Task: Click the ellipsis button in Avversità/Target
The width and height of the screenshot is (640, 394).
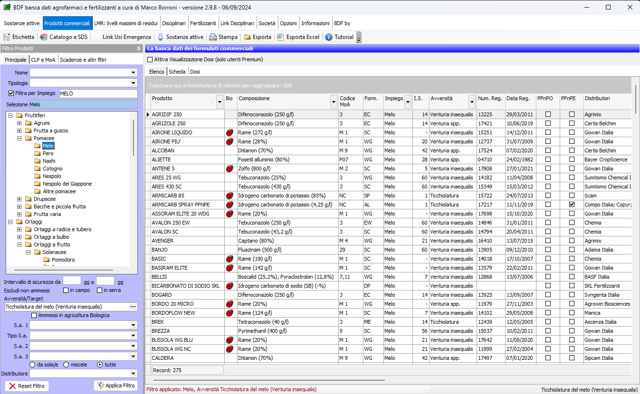Action: pyautogui.click(x=133, y=307)
